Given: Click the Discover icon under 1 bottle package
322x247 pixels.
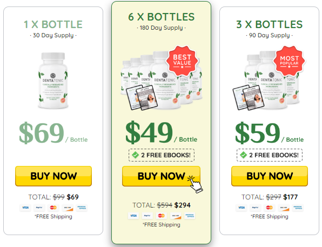Looking at the screenshot, I should (68, 208).
